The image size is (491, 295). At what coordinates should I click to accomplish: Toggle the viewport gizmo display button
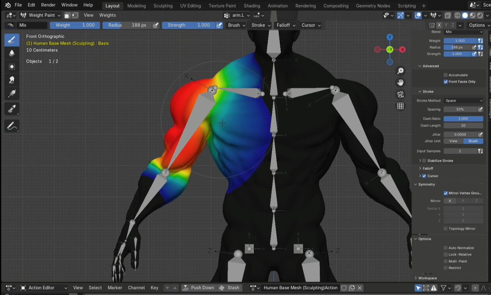(x=401, y=15)
